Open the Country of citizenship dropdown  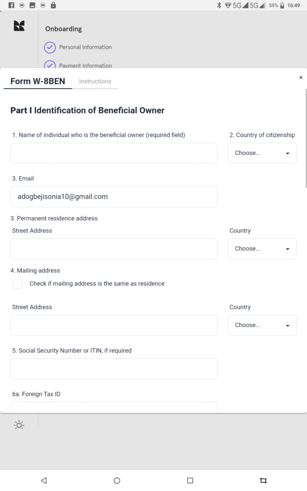[262, 153]
